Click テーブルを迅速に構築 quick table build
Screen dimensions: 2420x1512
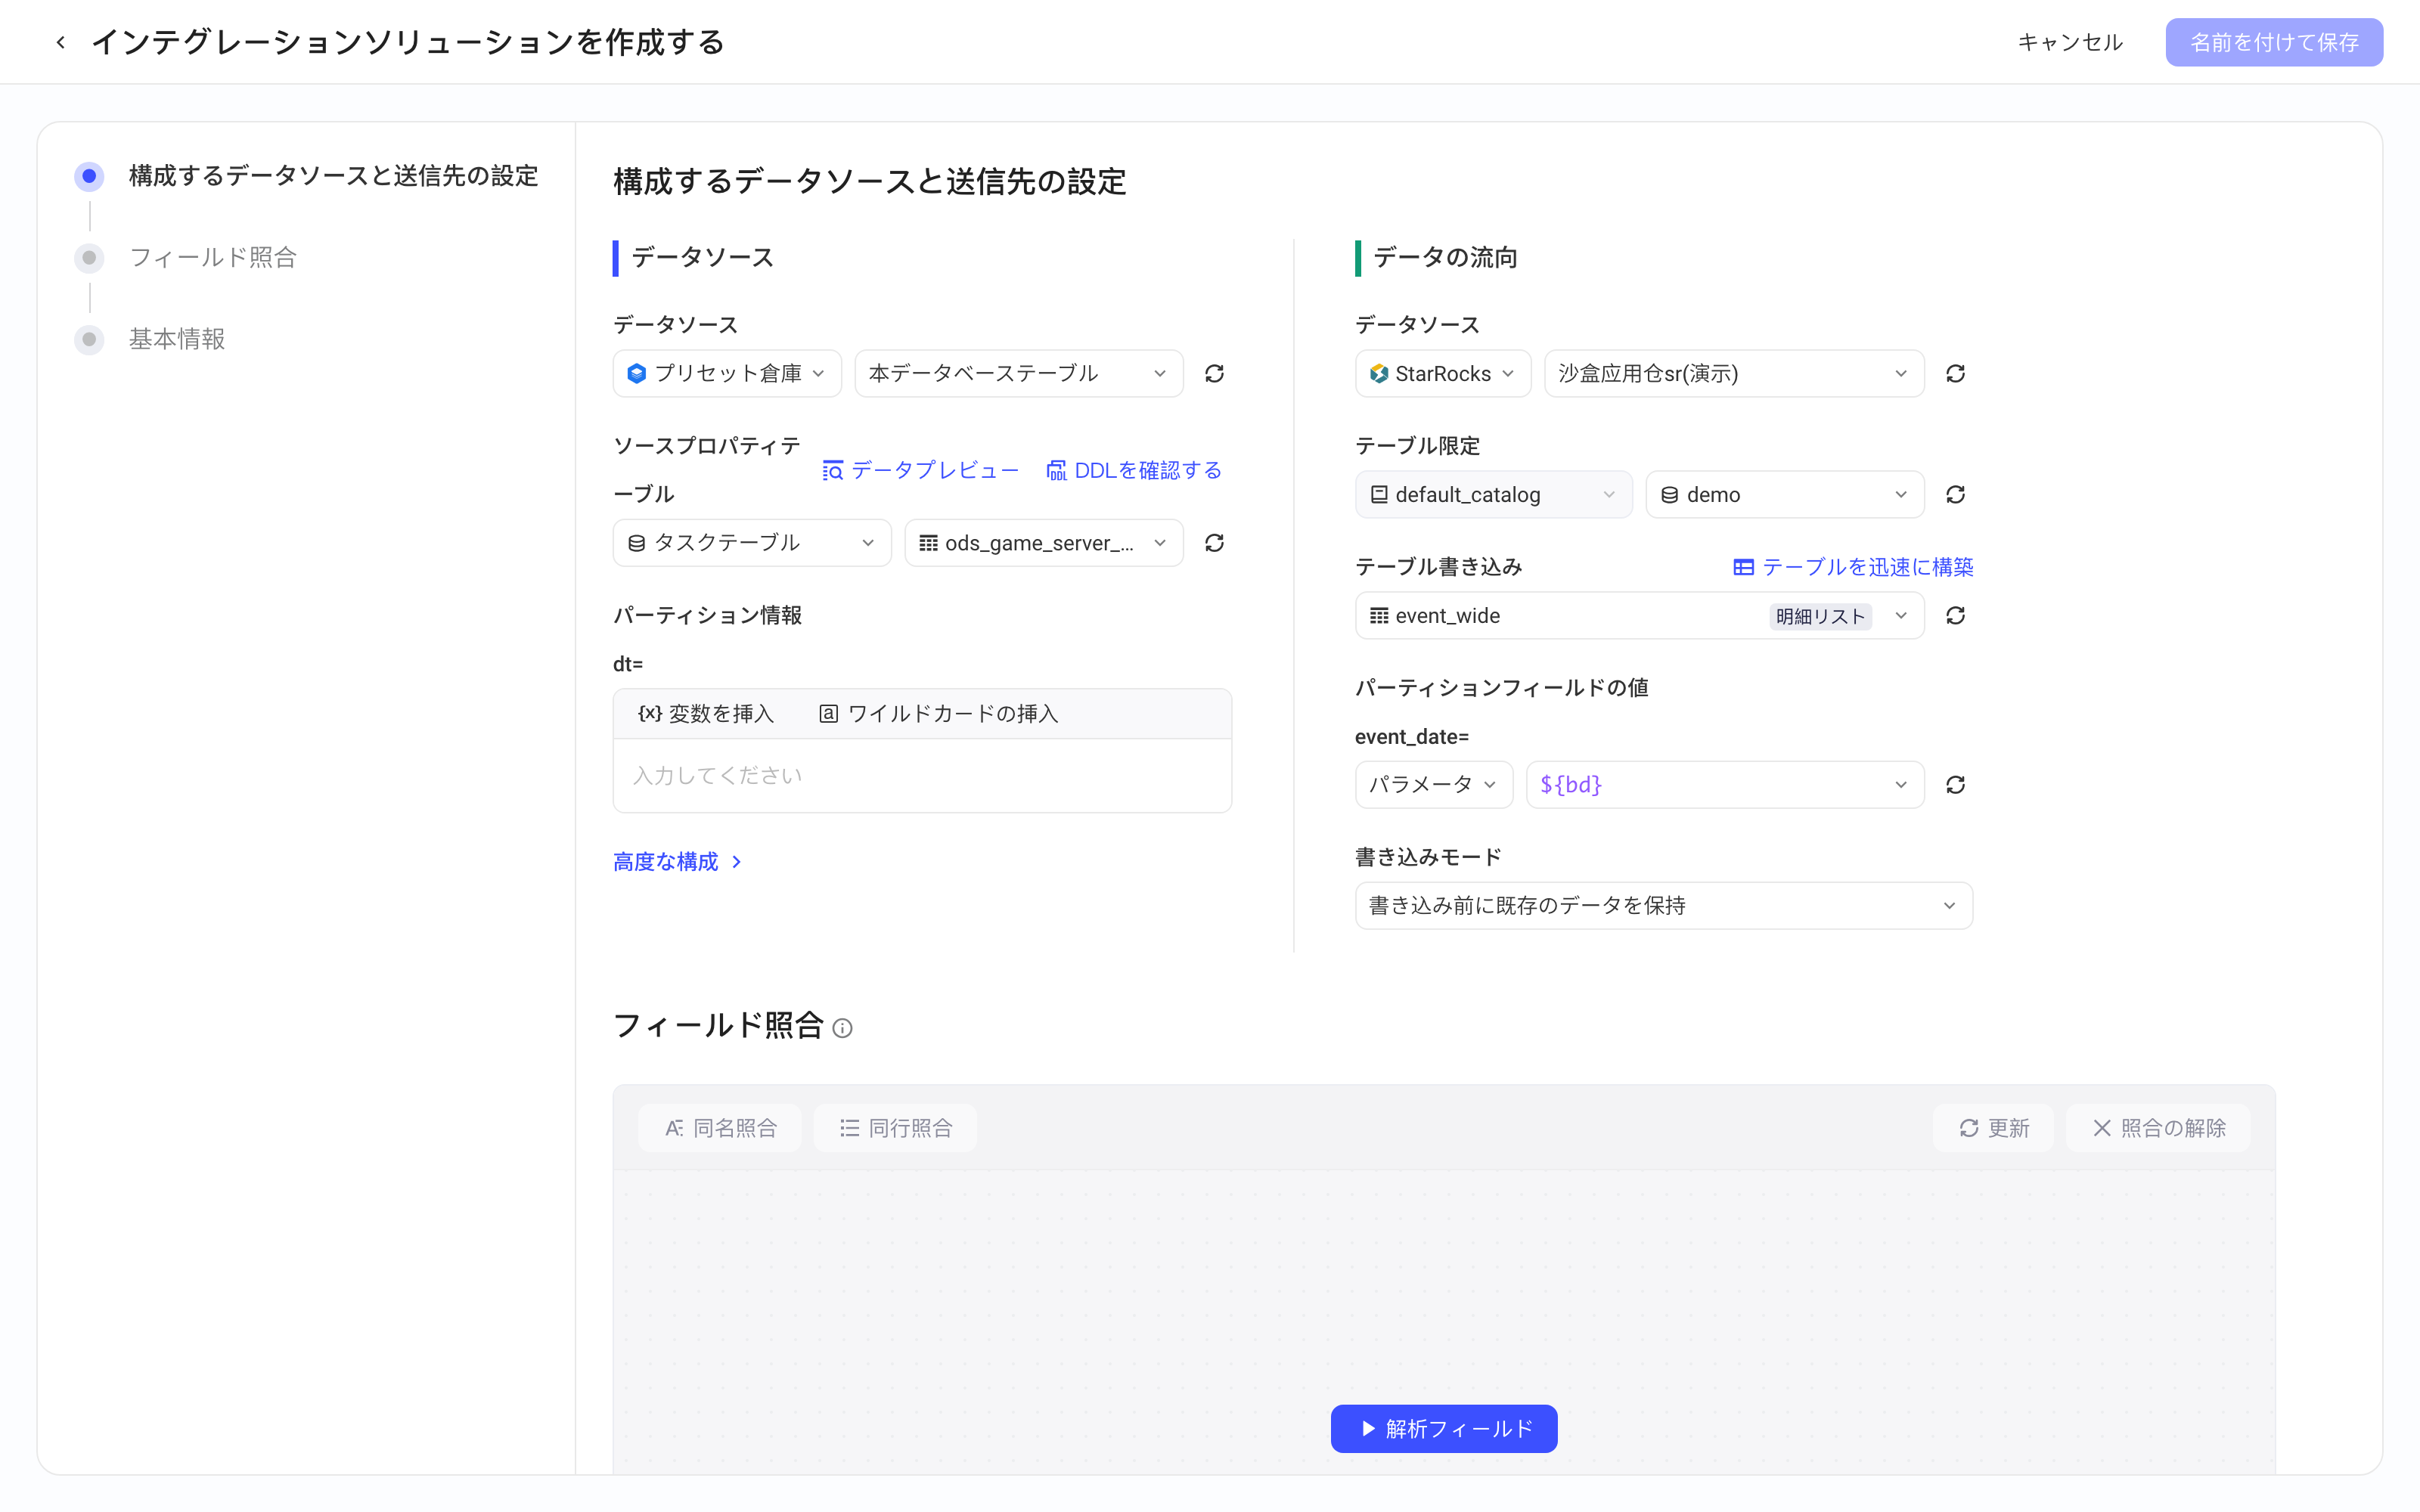coord(1853,567)
